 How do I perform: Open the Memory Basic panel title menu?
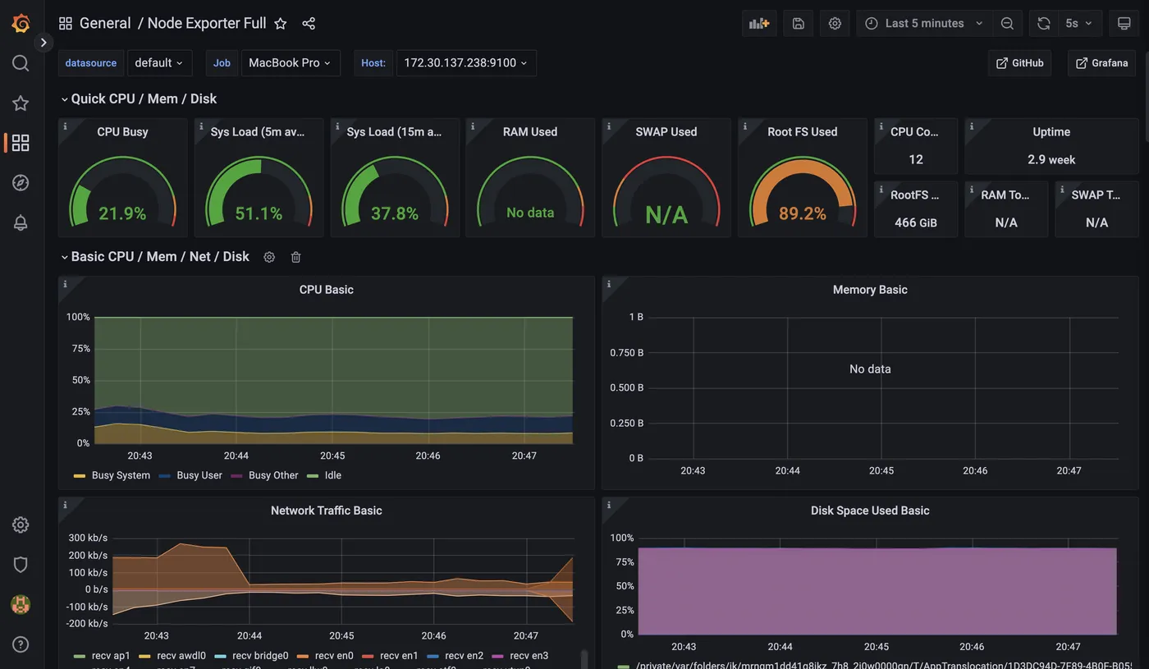pyautogui.click(x=870, y=290)
